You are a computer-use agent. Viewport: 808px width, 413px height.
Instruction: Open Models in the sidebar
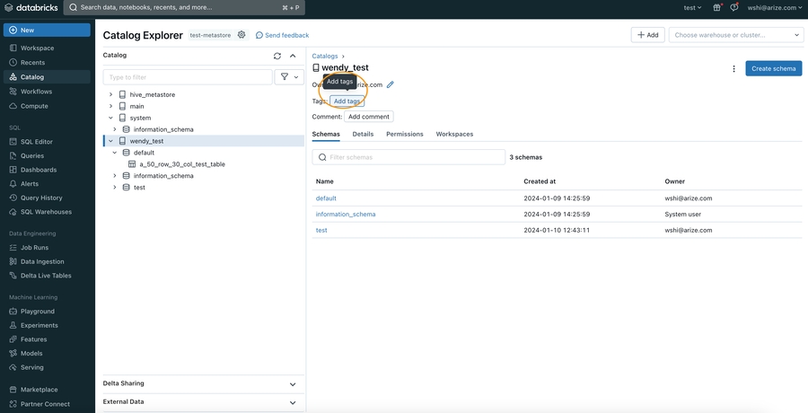coord(31,353)
